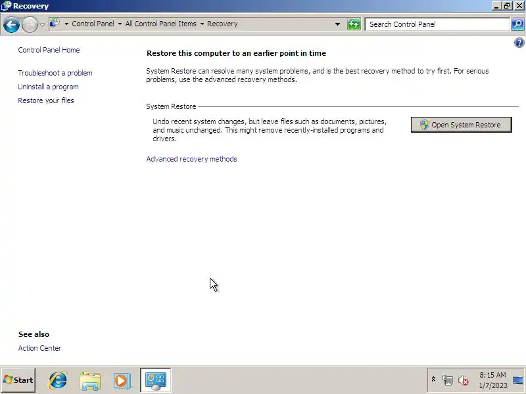Expand the arrow before Control Panel breadcrumb

pos(66,24)
